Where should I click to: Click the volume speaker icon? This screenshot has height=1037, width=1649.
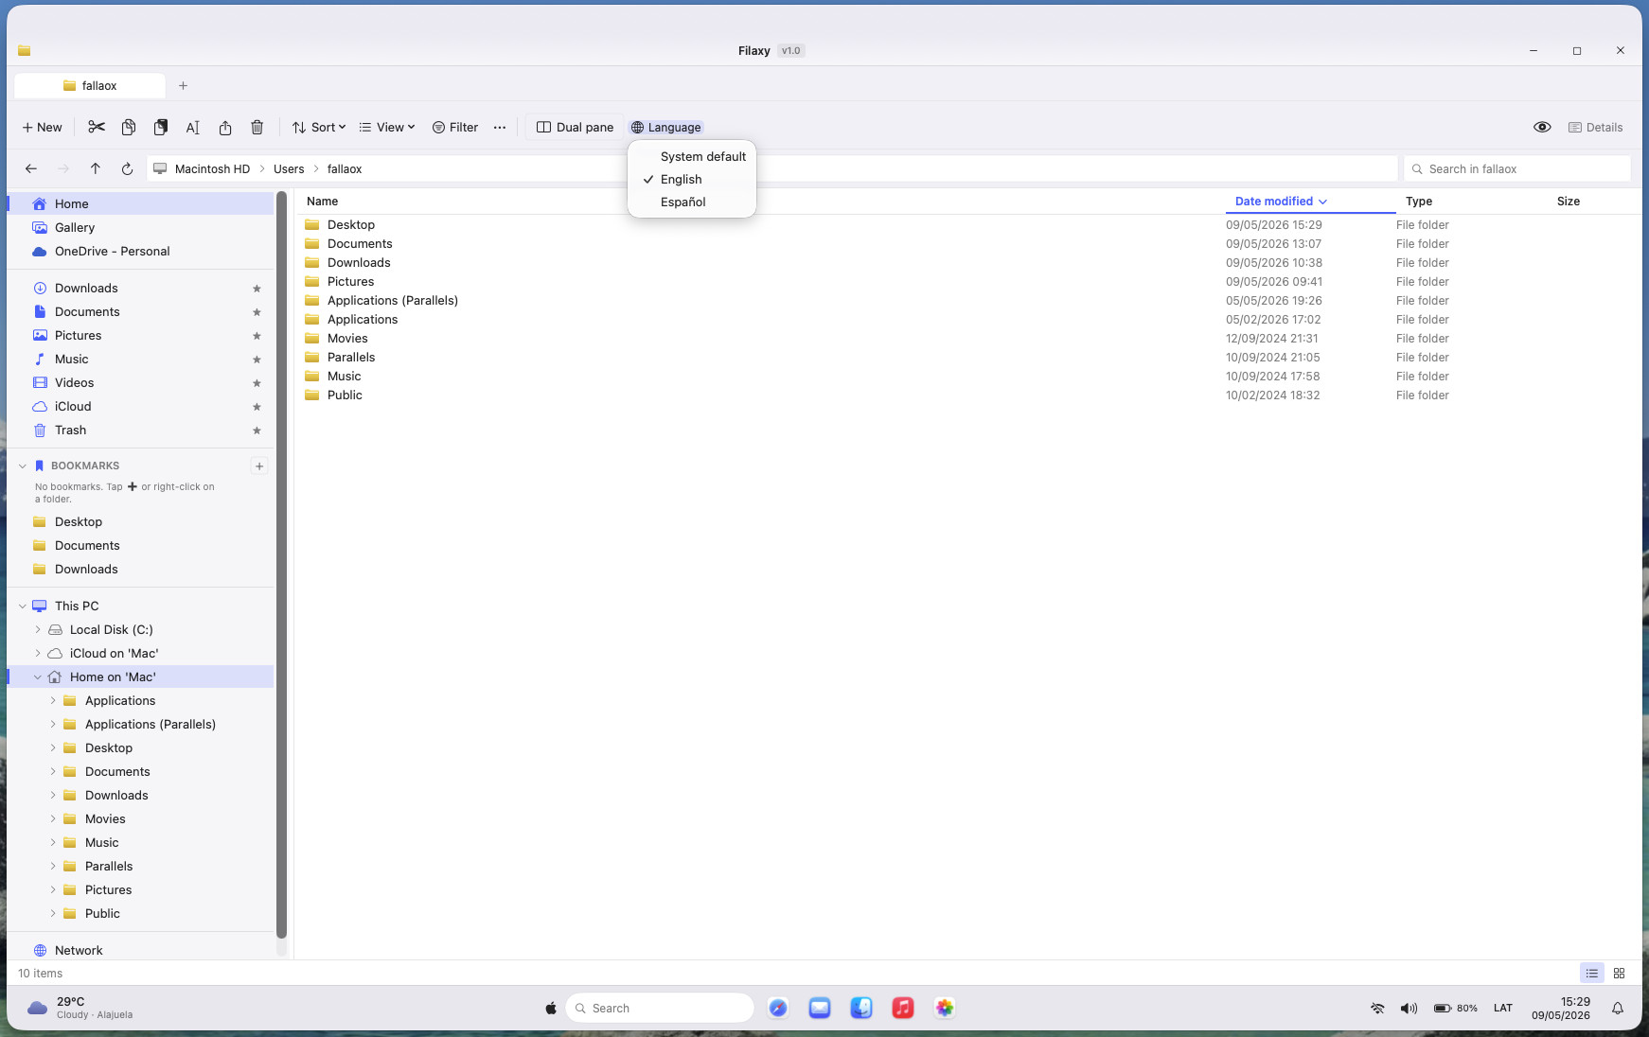(x=1409, y=1008)
